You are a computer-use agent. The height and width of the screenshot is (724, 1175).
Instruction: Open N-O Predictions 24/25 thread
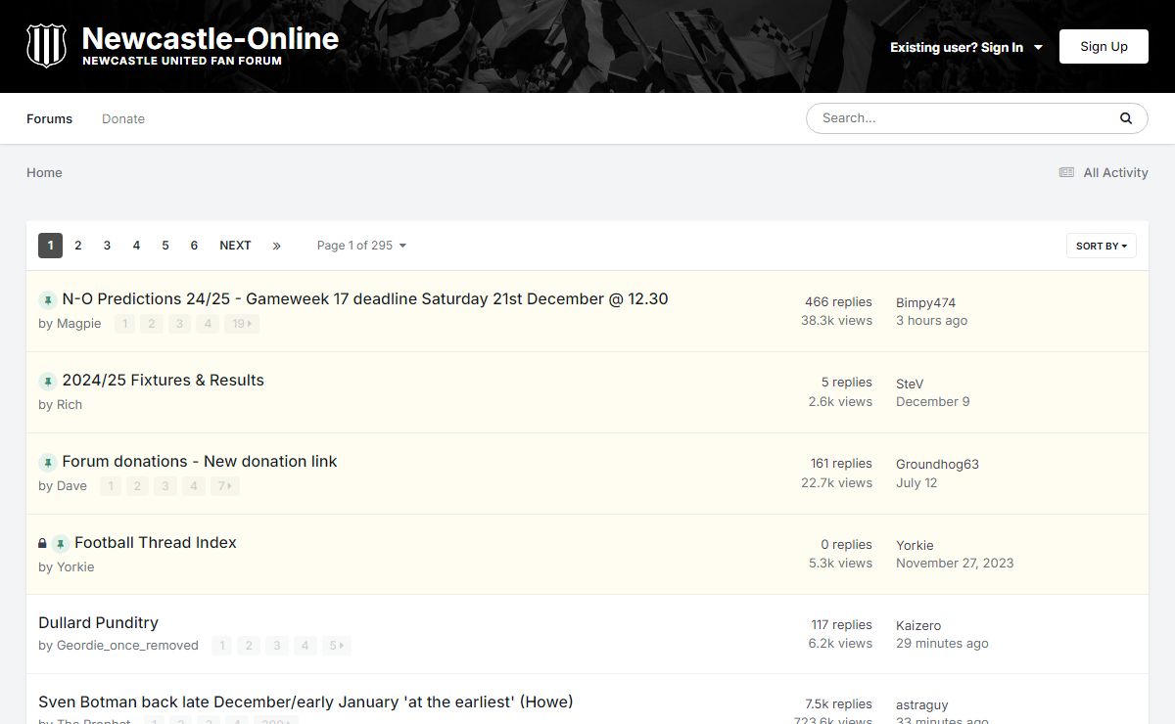(365, 299)
